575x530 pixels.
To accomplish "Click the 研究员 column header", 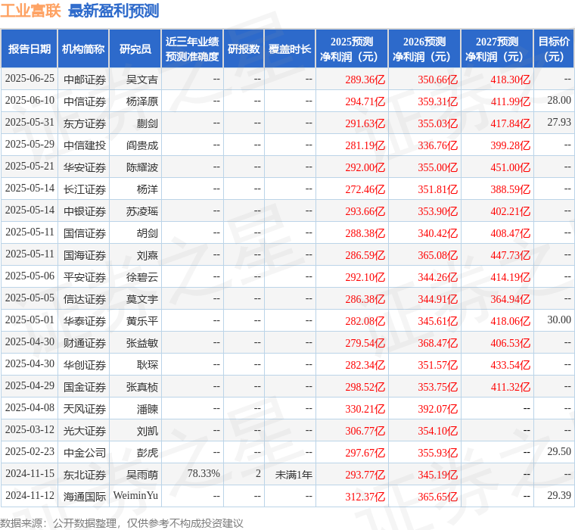I will coord(135,49).
